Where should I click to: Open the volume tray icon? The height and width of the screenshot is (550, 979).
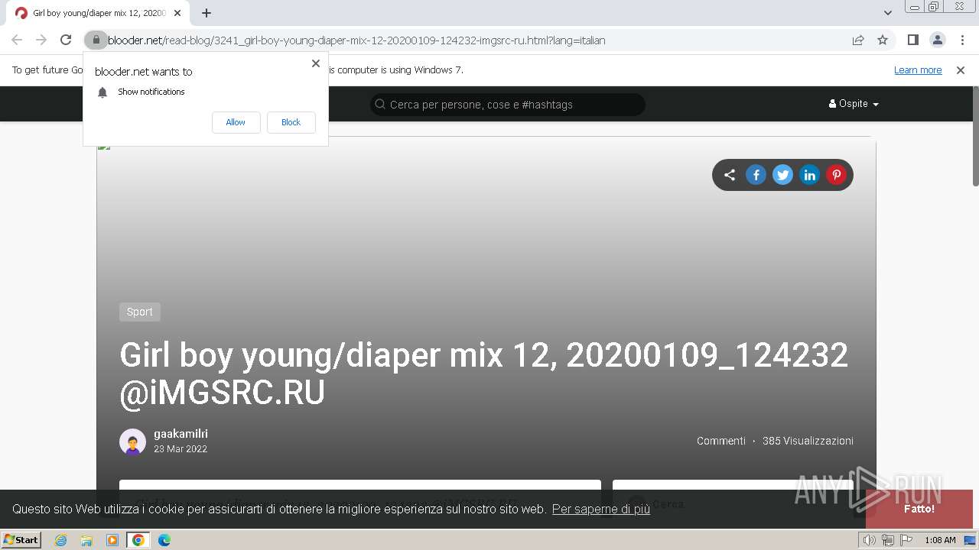(869, 540)
